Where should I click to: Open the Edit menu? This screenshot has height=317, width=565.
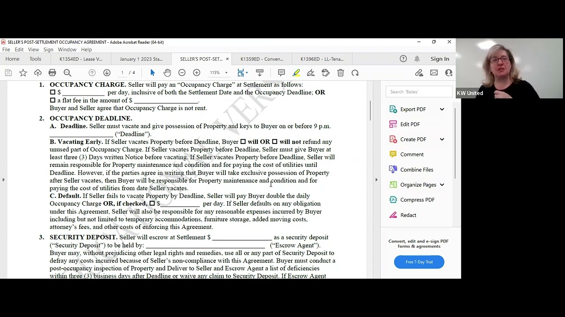click(x=19, y=50)
